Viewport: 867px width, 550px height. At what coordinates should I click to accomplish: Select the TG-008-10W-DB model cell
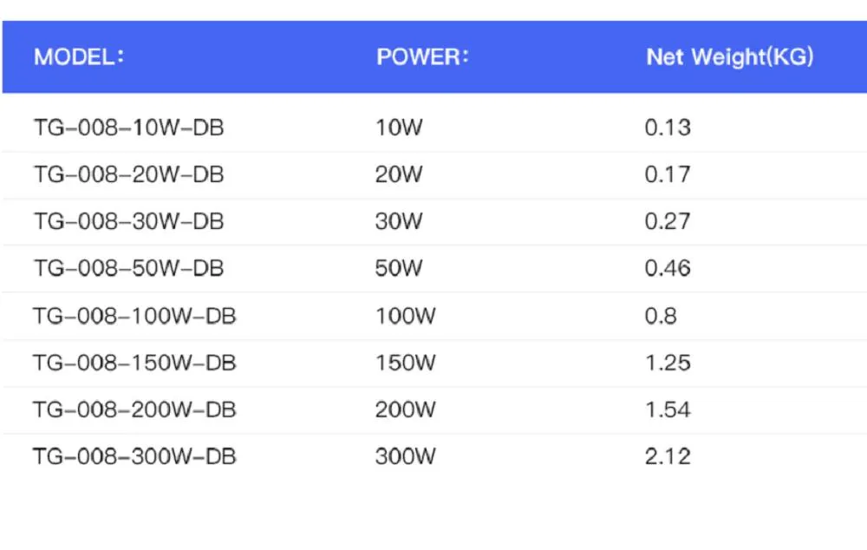(128, 128)
